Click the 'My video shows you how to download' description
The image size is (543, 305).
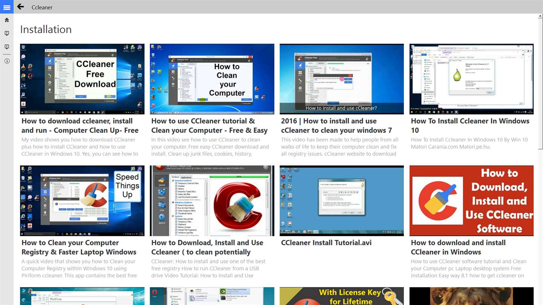click(80, 147)
